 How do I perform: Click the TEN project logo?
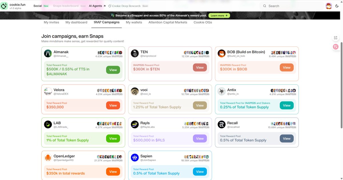(x=135, y=54)
